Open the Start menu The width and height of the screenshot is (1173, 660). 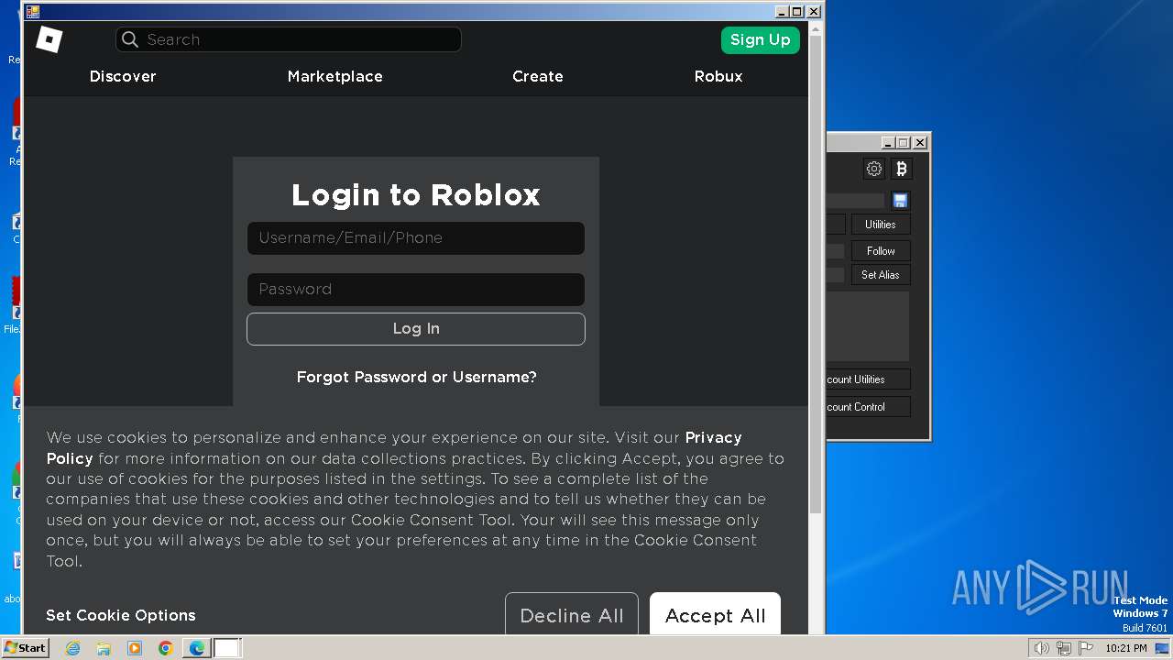pos(25,648)
